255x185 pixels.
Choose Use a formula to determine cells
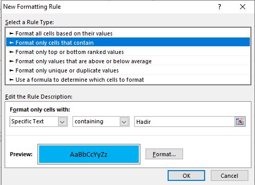point(128,80)
